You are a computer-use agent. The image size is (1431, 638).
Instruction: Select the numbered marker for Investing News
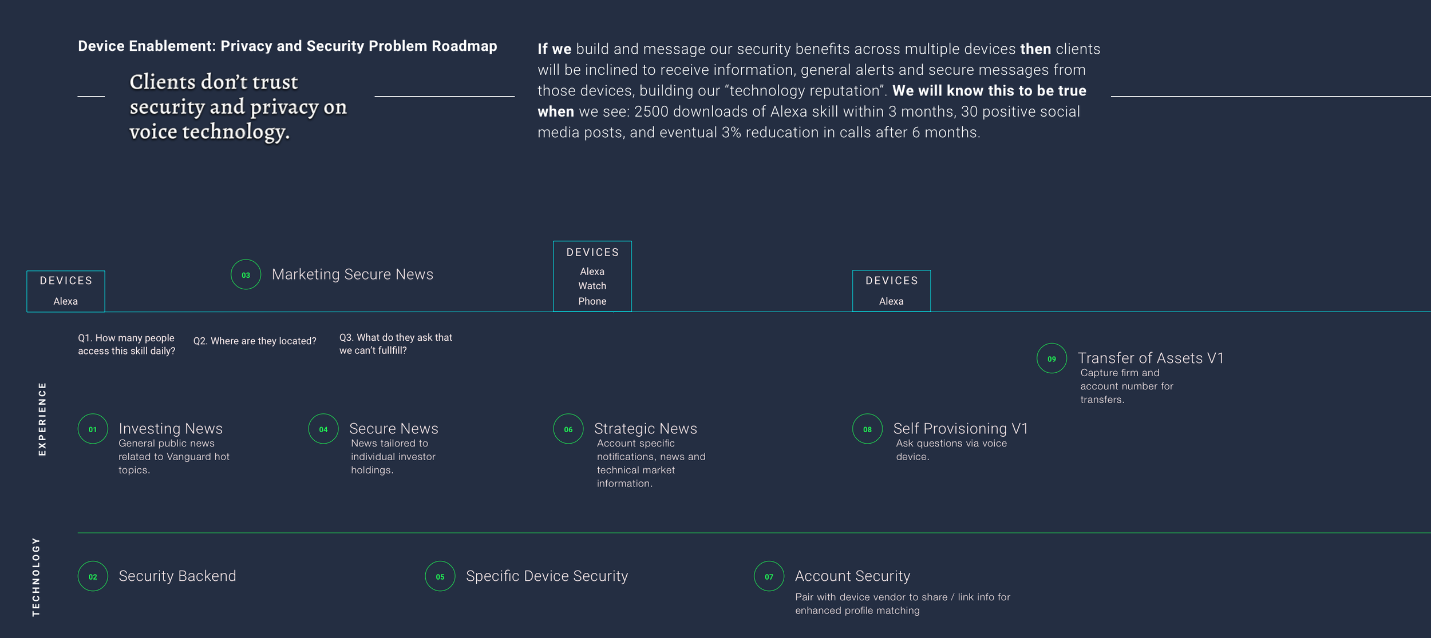(x=92, y=428)
